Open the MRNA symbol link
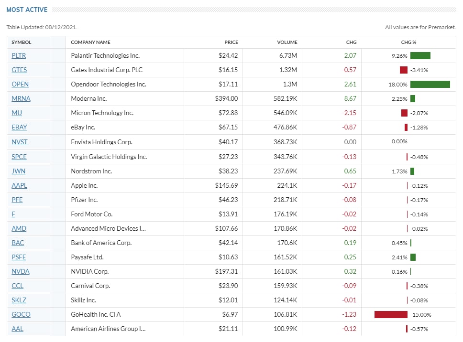The width and height of the screenshot is (463, 342). point(21,98)
